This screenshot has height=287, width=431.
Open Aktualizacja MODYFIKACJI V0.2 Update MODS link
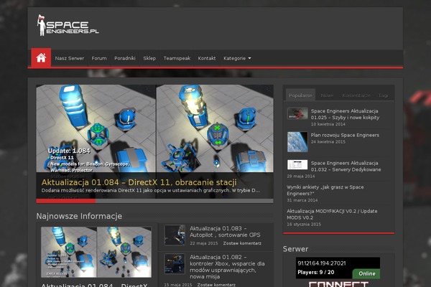pyautogui.click(x=332, y=215)
